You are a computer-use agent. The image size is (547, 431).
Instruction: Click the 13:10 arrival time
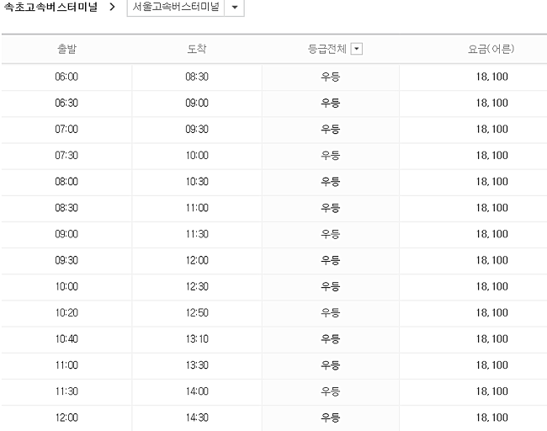point(197,339)
